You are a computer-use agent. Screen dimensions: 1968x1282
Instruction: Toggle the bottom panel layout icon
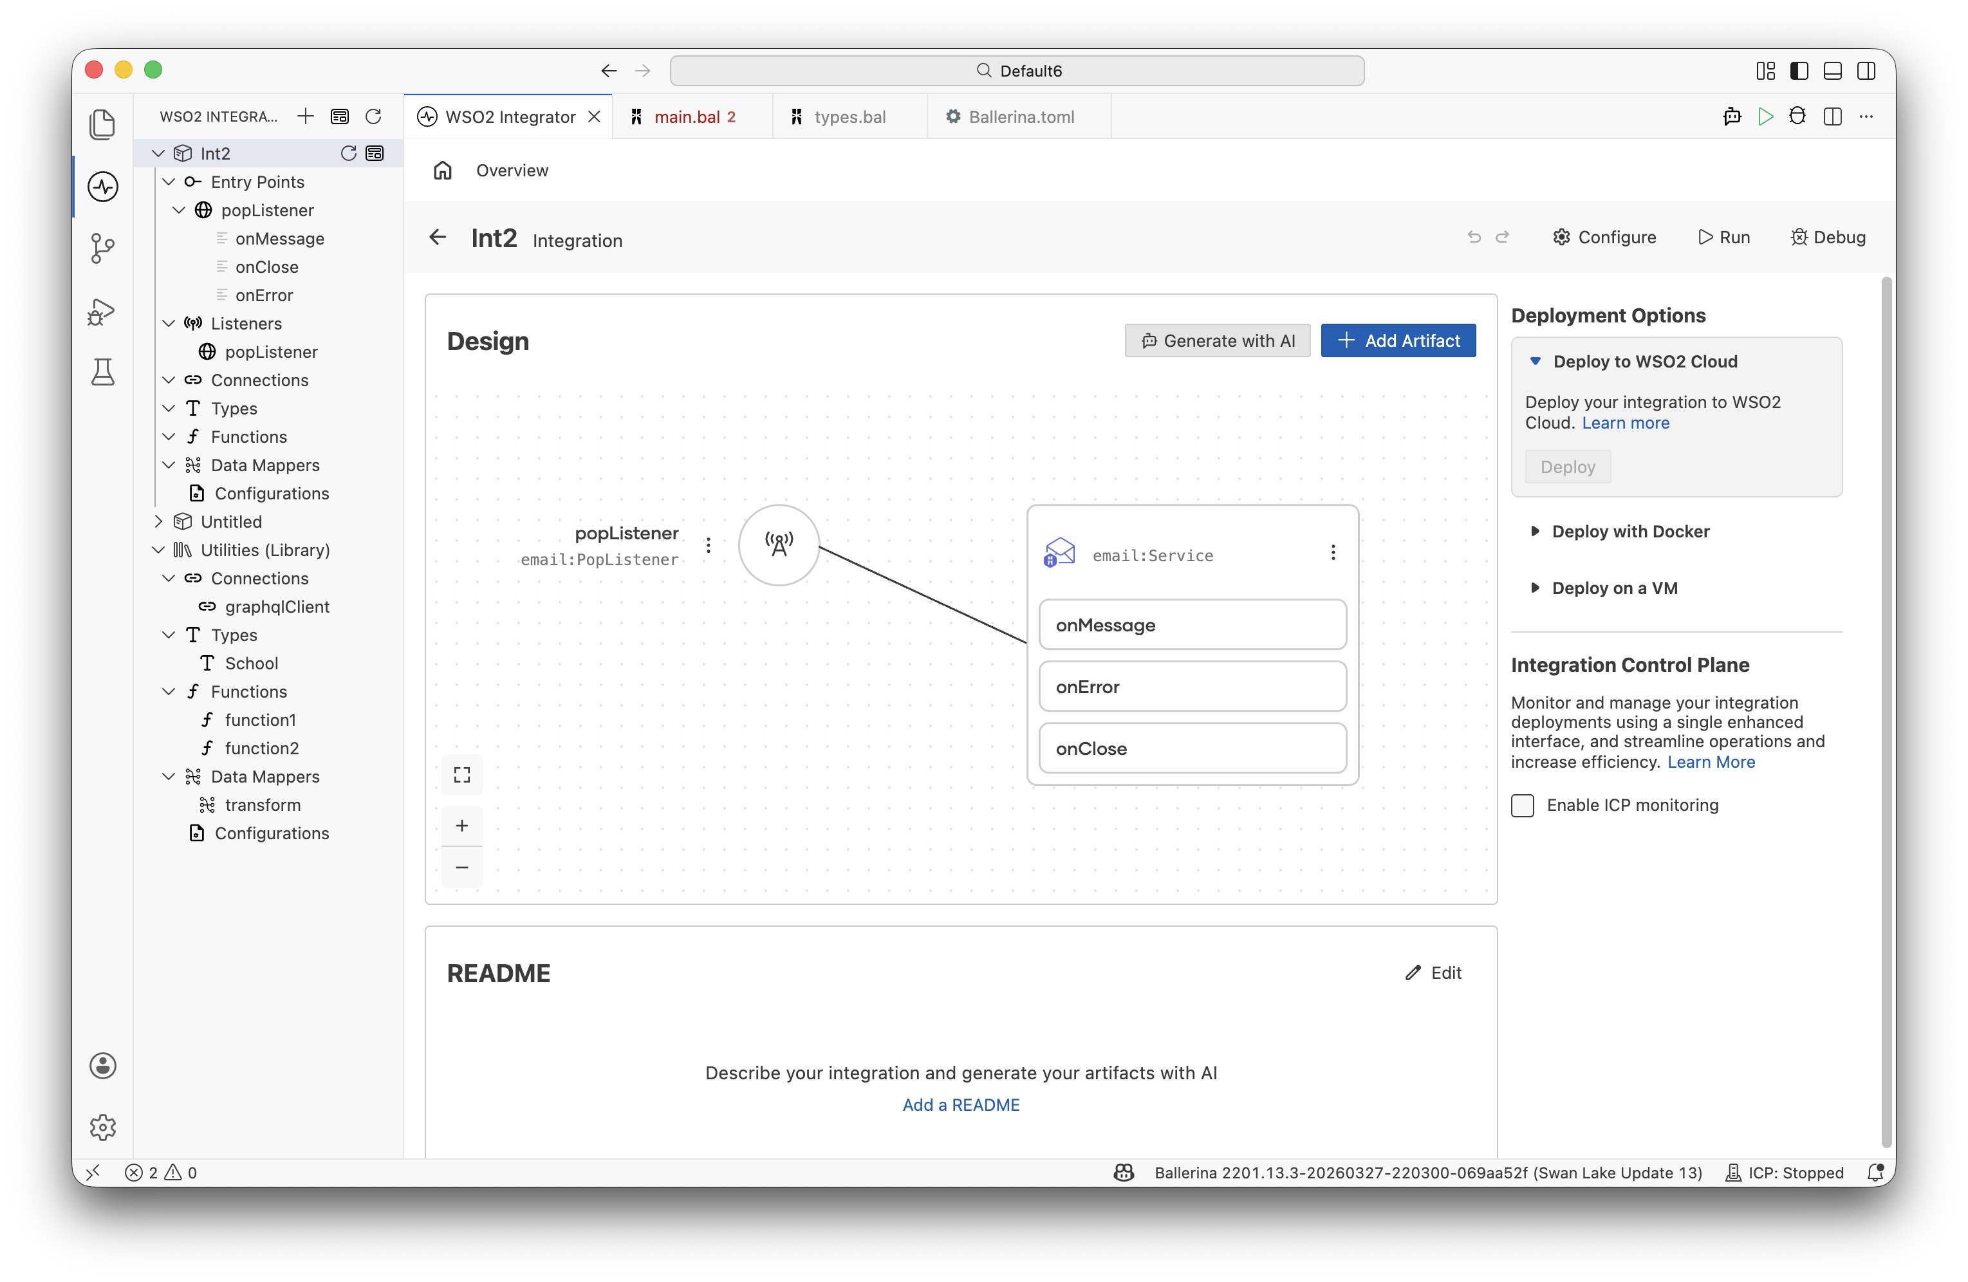click(1832, 71)
